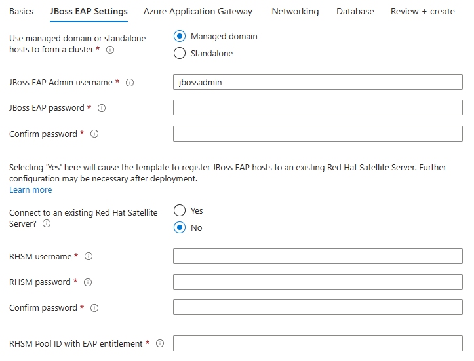Screen dimensions: 474x361
Task: Show info icon beside JBoss EAP password
Action: pyautogui.click(x=102, y=108)
